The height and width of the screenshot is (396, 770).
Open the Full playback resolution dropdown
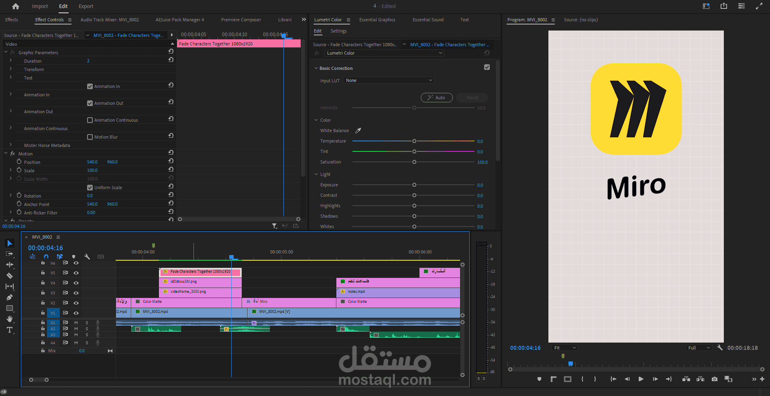[x=699, y=348]
